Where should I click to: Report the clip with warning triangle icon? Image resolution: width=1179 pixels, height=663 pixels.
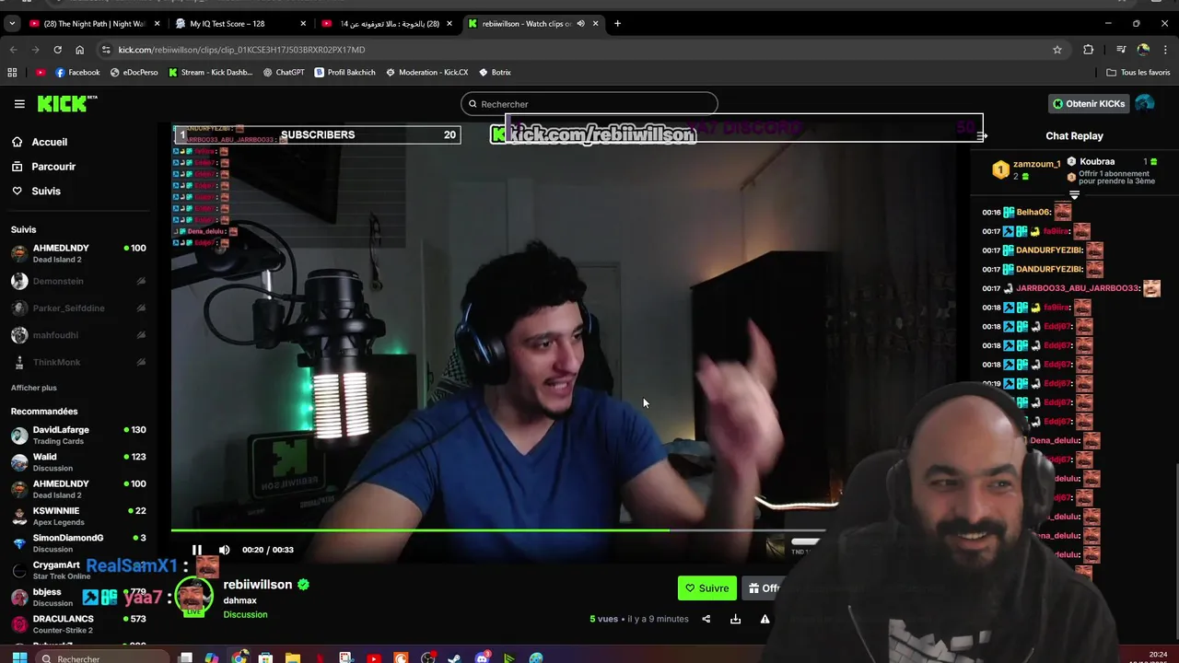(x=765, y=619)
